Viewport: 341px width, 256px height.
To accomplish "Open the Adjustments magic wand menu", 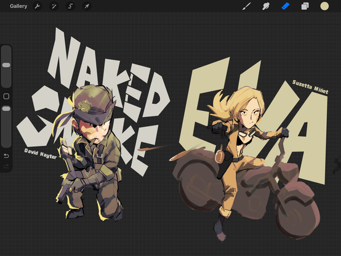I will click(x=54, y=6).
